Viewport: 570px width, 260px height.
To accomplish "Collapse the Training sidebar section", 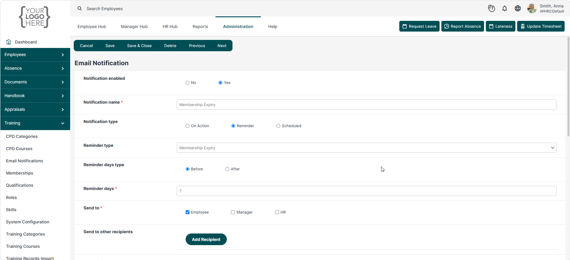I will click(x=35, y=123).
